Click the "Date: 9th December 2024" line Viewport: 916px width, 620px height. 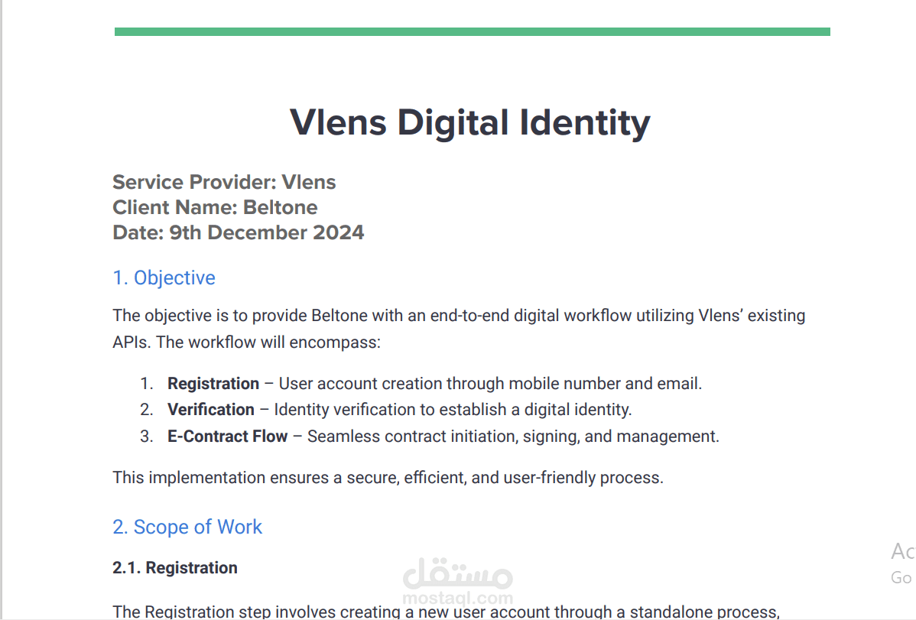[239, 232]
